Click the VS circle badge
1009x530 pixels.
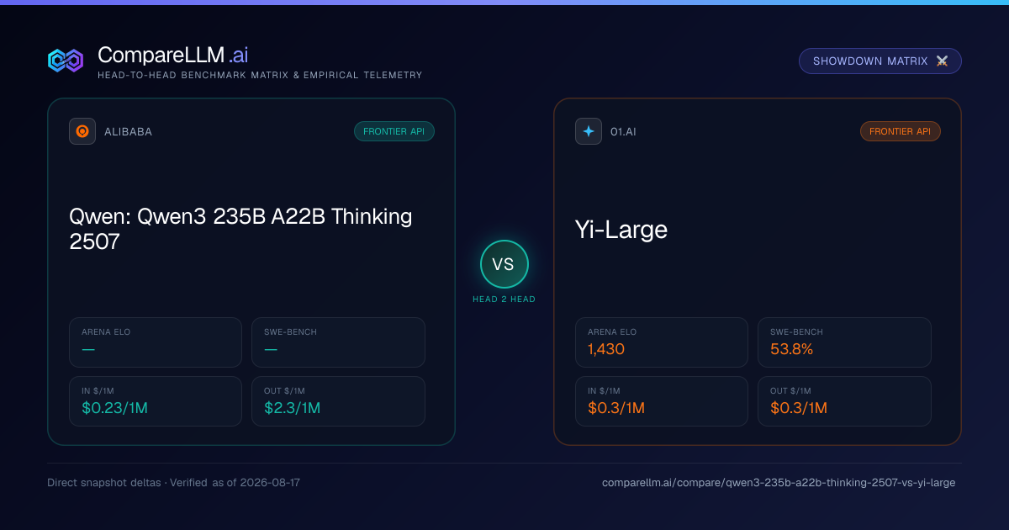click(504, 264)
